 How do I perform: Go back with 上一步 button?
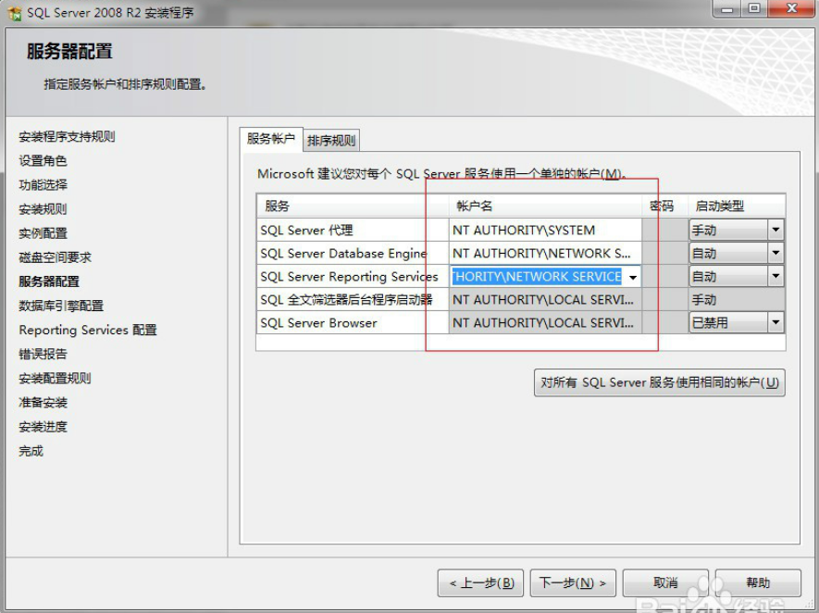[482, 582]
